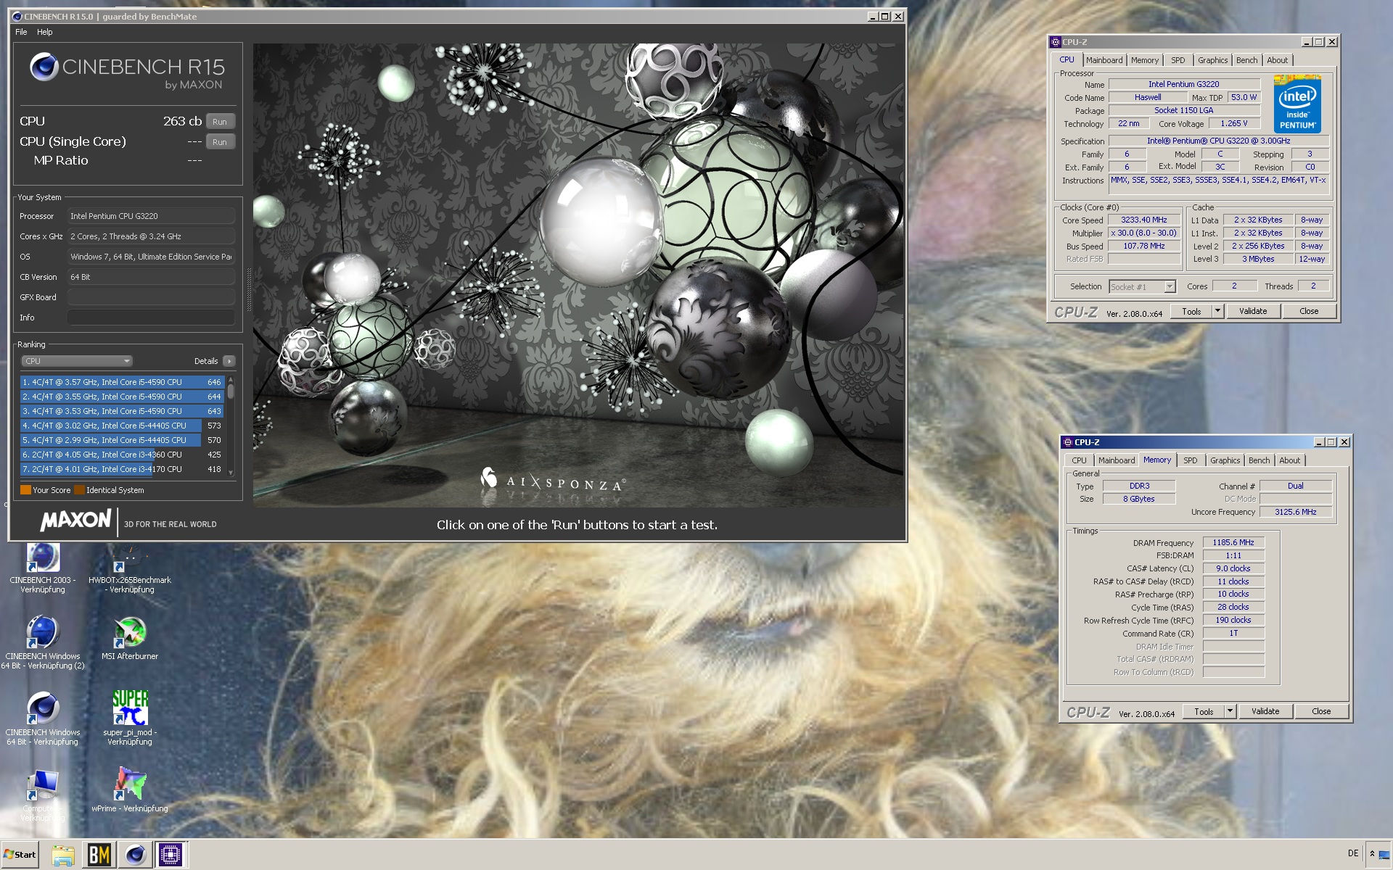The height and width of the screenshot is (870, 1393).
Task: Click the DE language indicator
Action: pos(1353,853)
